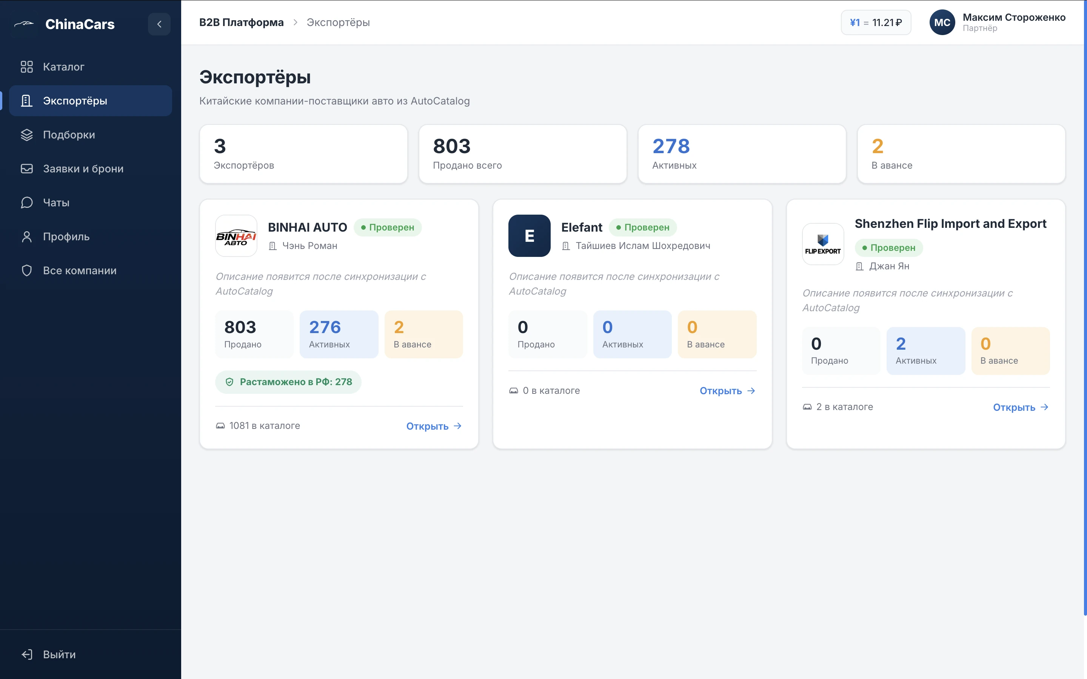Click the Чаты speech bubble icon
Image resolution: width=1087 pixels, height=679 pixels.
tap(27, 203)
